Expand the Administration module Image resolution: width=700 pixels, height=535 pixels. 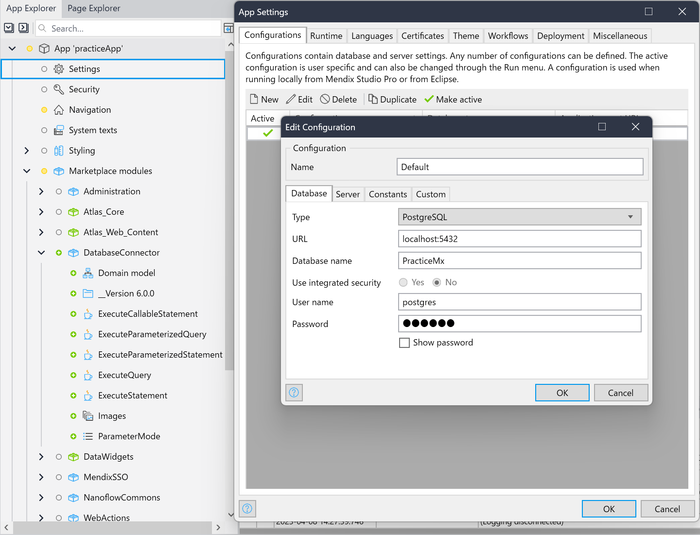[x=41, y=191]
